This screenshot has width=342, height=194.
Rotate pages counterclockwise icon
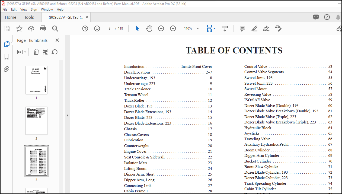pos(55,52)
